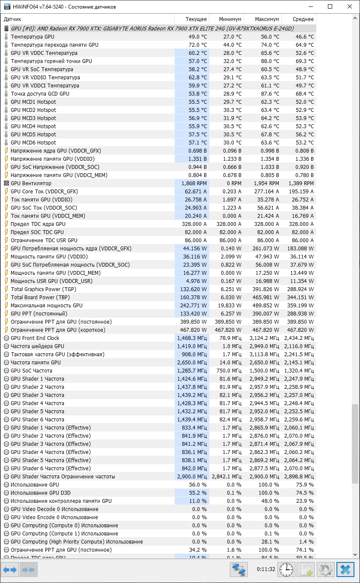This screenshot has height=583, width=360.
Task: Click the expand columns blue arrows button
Action: tap(10, 570)
